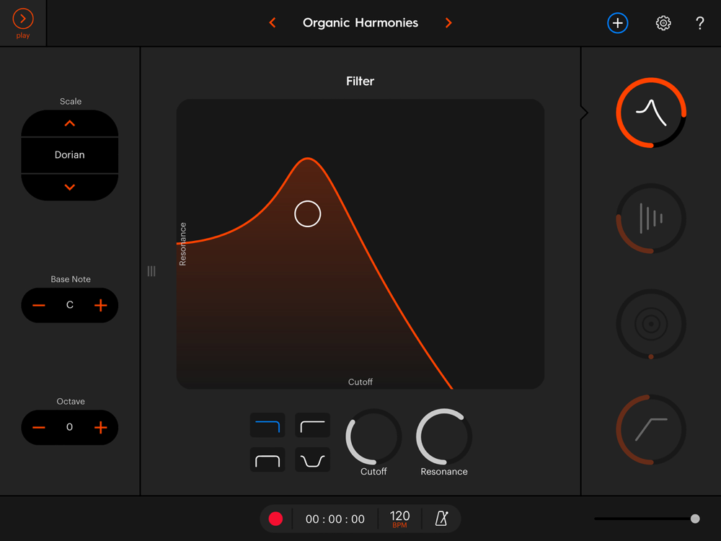This screenshot has width=721, height=541.
Task: Toggle the metronome
Action: click(x=441, y=519)
